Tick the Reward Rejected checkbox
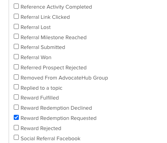The image size is (167, 143). (16, 128)
